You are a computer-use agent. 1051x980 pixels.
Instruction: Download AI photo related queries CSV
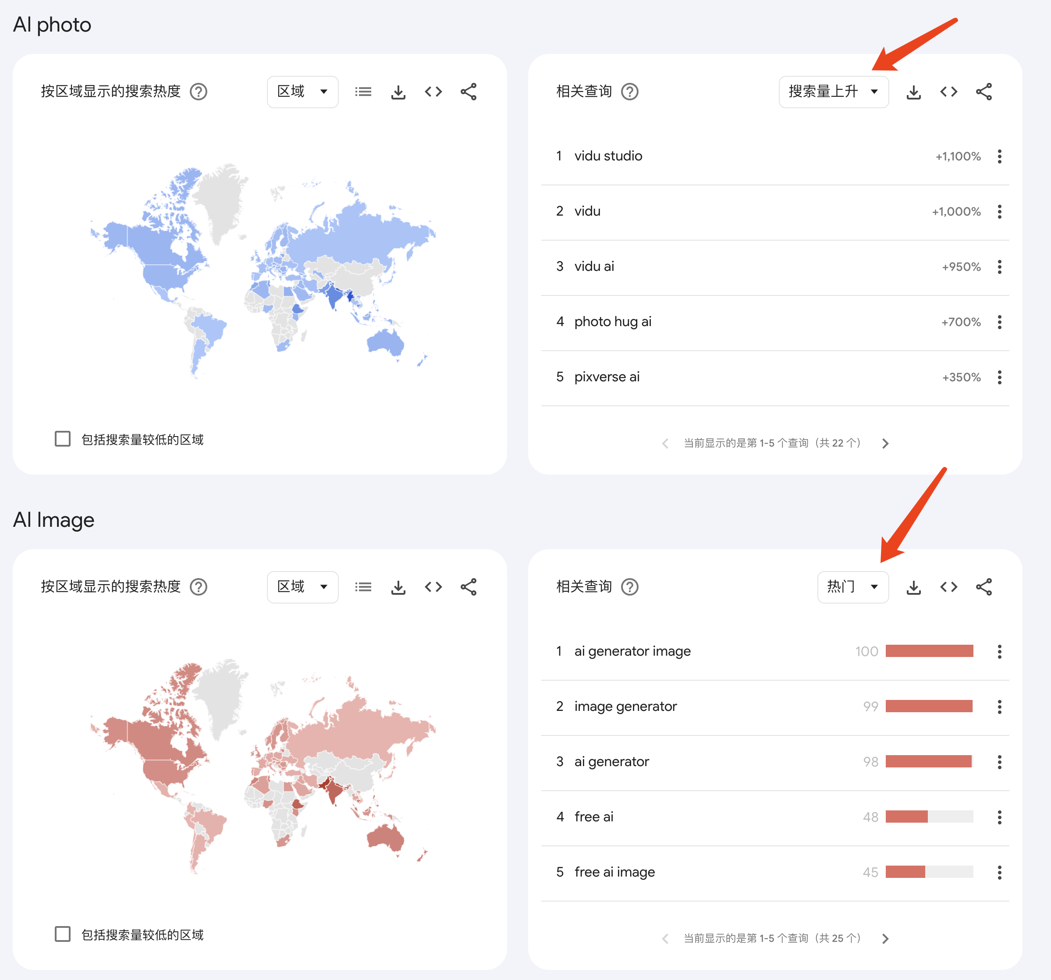tap(913, 92)
